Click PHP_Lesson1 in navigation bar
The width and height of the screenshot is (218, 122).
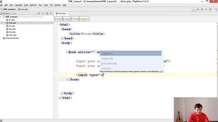coord(8,9)
